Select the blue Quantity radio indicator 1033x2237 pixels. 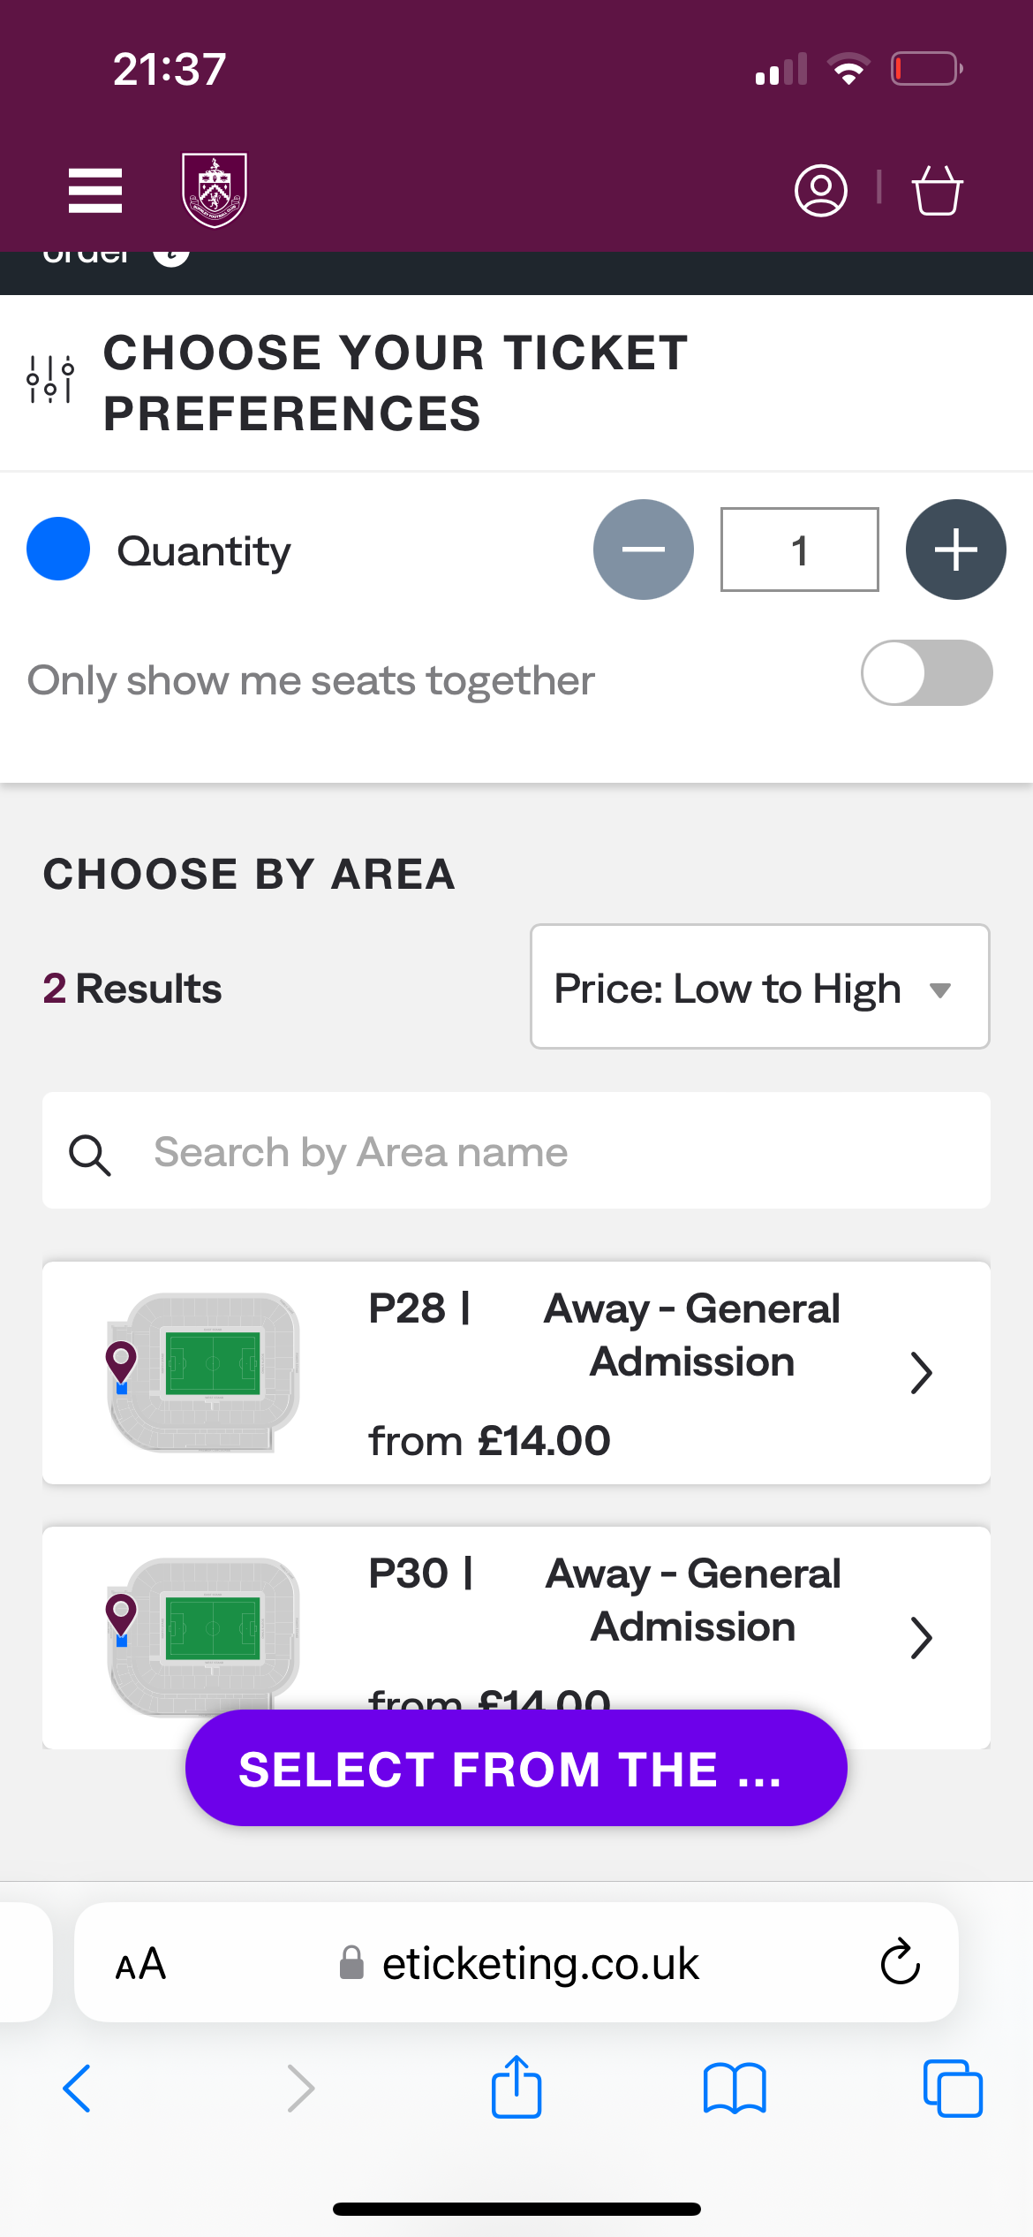pos(58,550)
